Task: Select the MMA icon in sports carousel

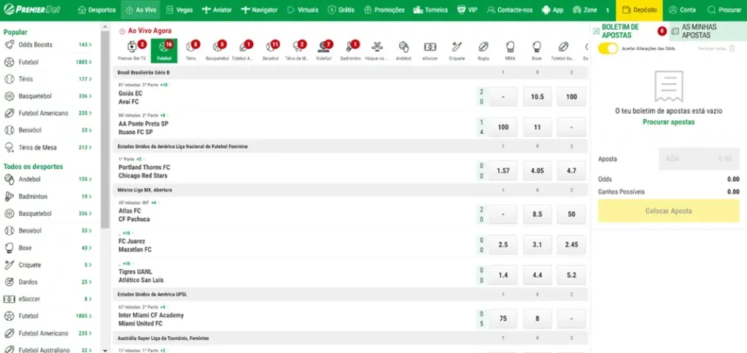Action: point(509,49)
